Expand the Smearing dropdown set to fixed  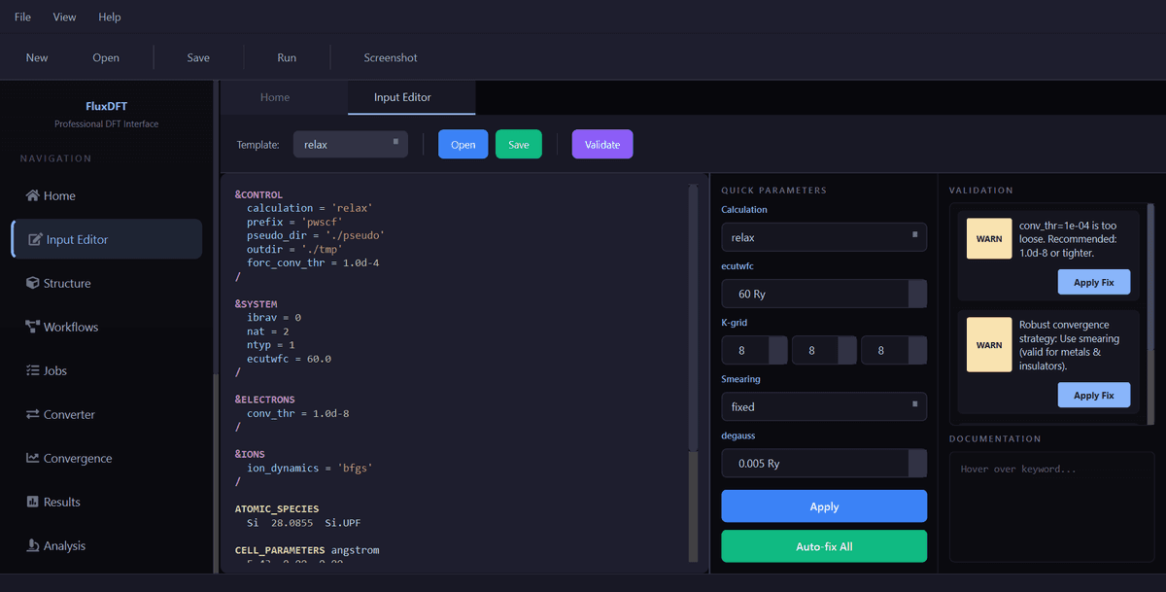coord(823,406)
